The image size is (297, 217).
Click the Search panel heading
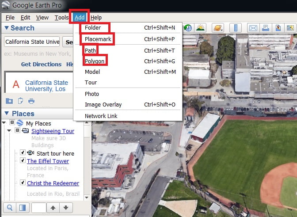pyautogui.click(x=23, y=28)
